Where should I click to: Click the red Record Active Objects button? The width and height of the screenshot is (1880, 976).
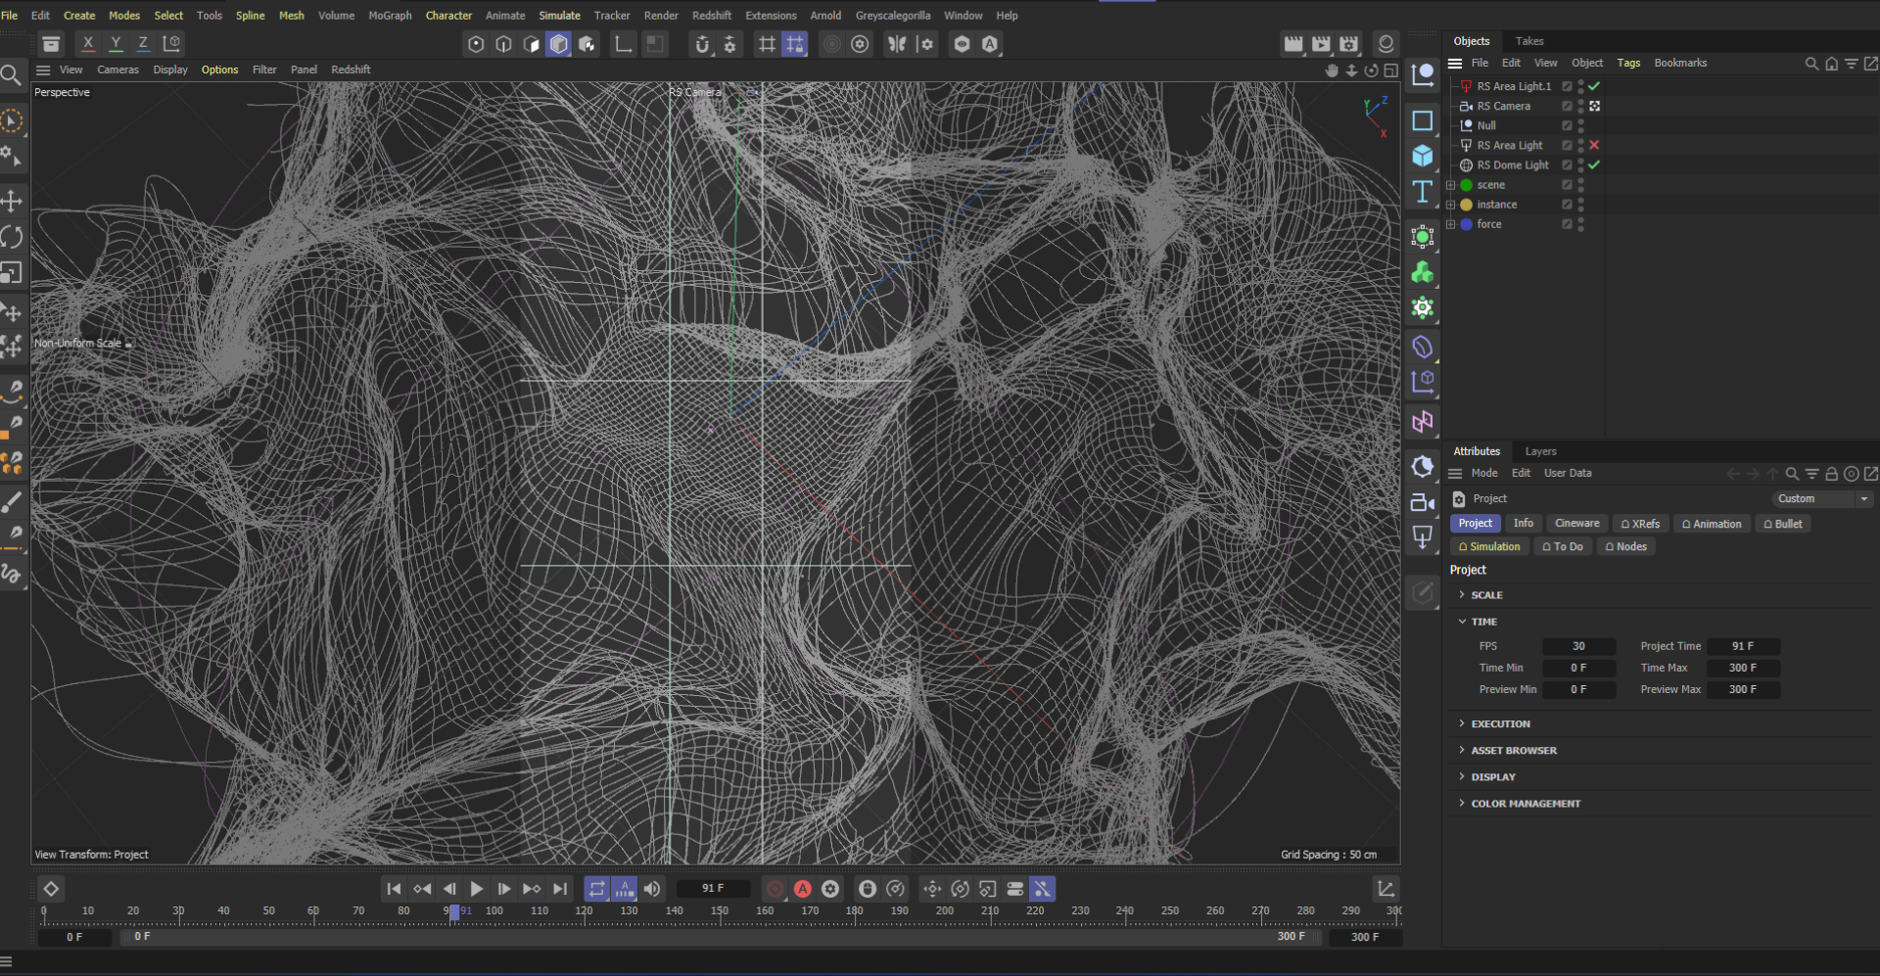pyautogui.click(x=775, y=889)
